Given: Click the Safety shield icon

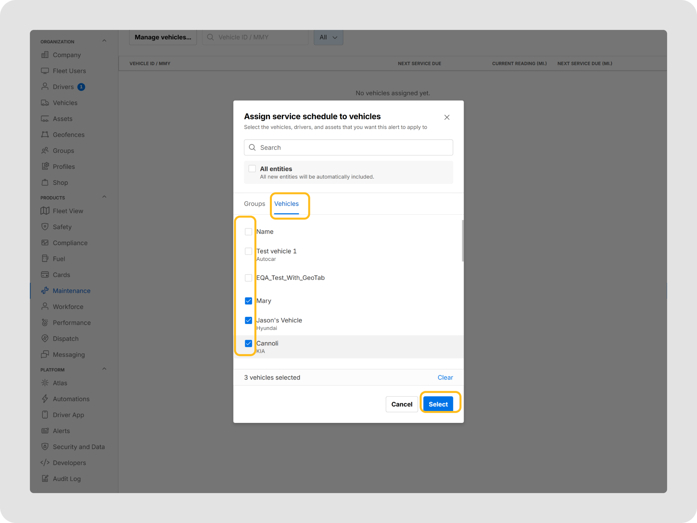Looking at the screenshot, I should (45, 227).
